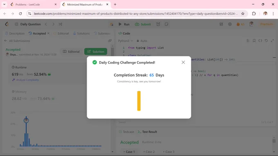Click Analyze Complexity link
The image size is (278, 156).
25,80
